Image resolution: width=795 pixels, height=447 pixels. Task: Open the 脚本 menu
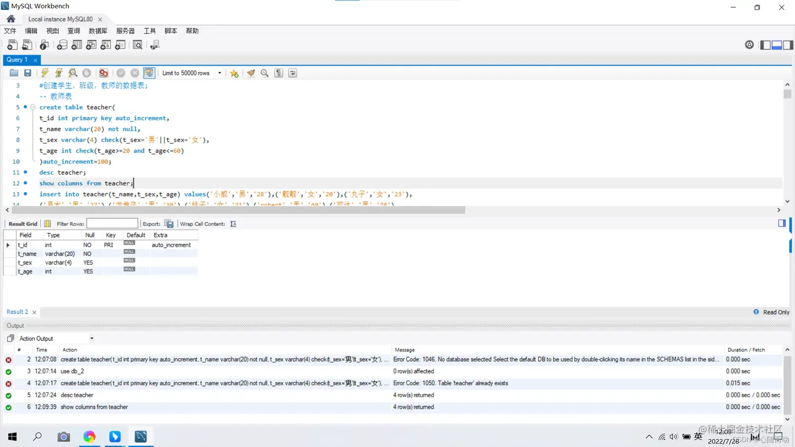pyautogui.click(x=171, y=31)
